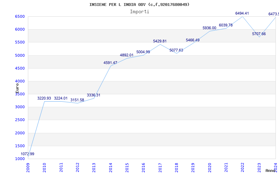Image resolution: width=279 pixels, height=174 pixels.
Task: Click the Euro y-axis title
Action: pyautogui.click(x=17, y=88)
